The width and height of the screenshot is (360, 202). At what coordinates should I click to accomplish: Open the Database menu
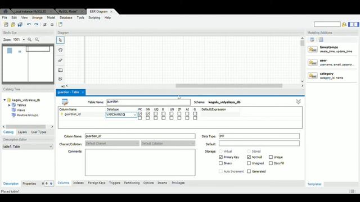click(x=66, y=17)
